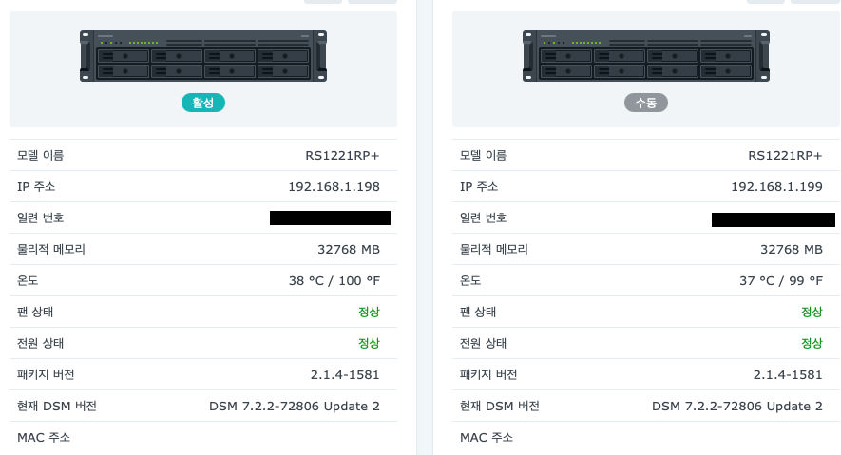
Task: Click the passive server's redacted serial number
Action: 773,219
